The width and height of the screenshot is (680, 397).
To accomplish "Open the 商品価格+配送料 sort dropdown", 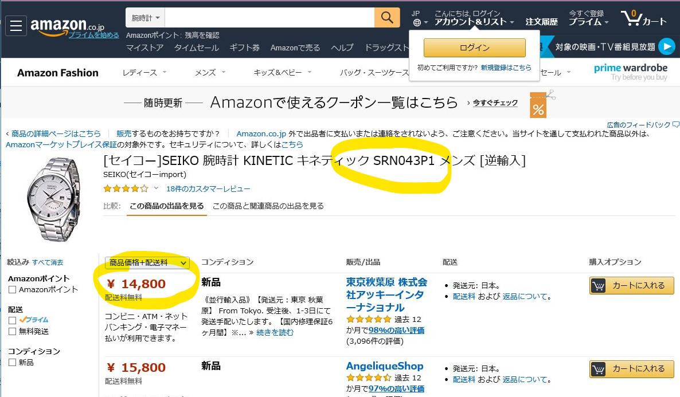I will coord(147,262).
